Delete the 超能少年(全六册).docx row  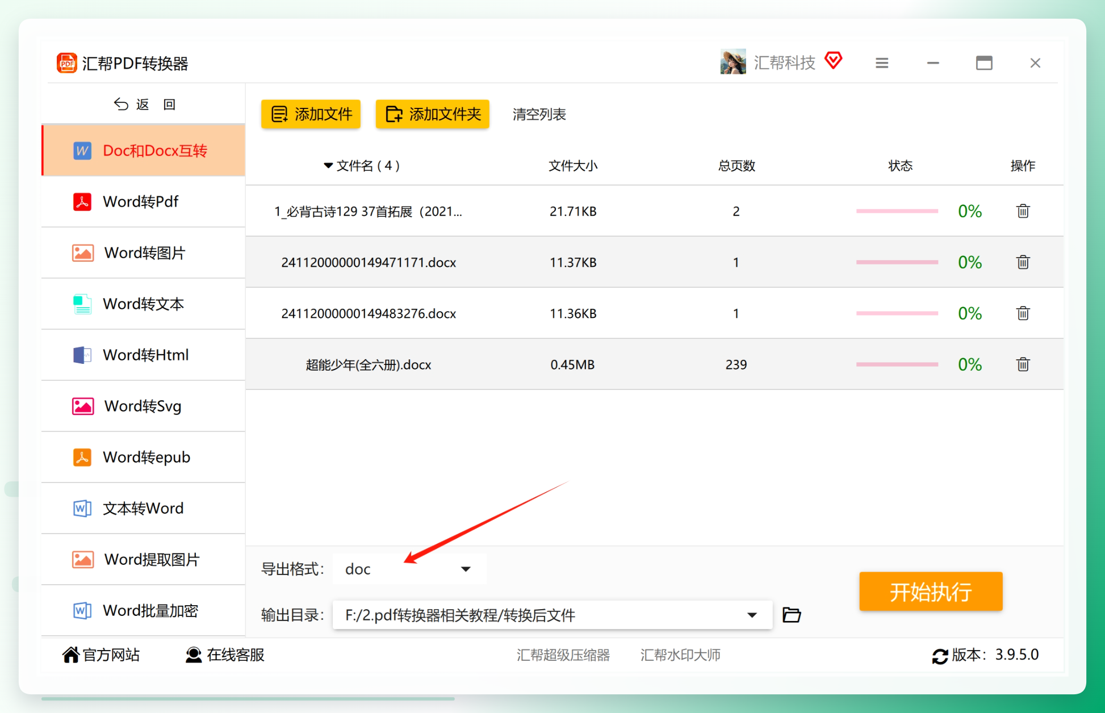click(1023, 364)
